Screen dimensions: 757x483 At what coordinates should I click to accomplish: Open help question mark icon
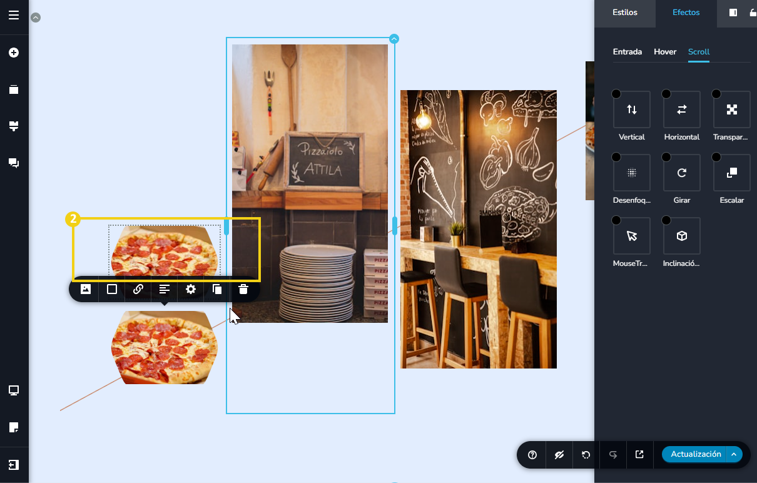click(532, 455)
